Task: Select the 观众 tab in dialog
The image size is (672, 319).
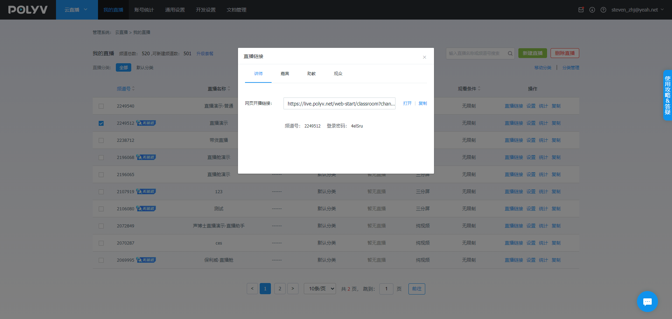Action: pyautogui.click(x=338, y=74)
